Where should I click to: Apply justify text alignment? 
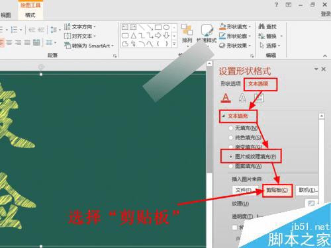(27, 42)
